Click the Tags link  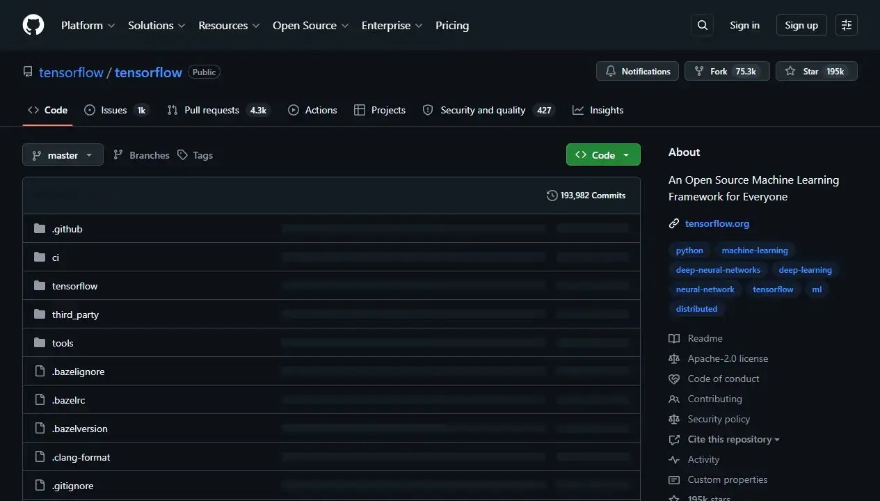pyautogui.click(x=195, y=155)
